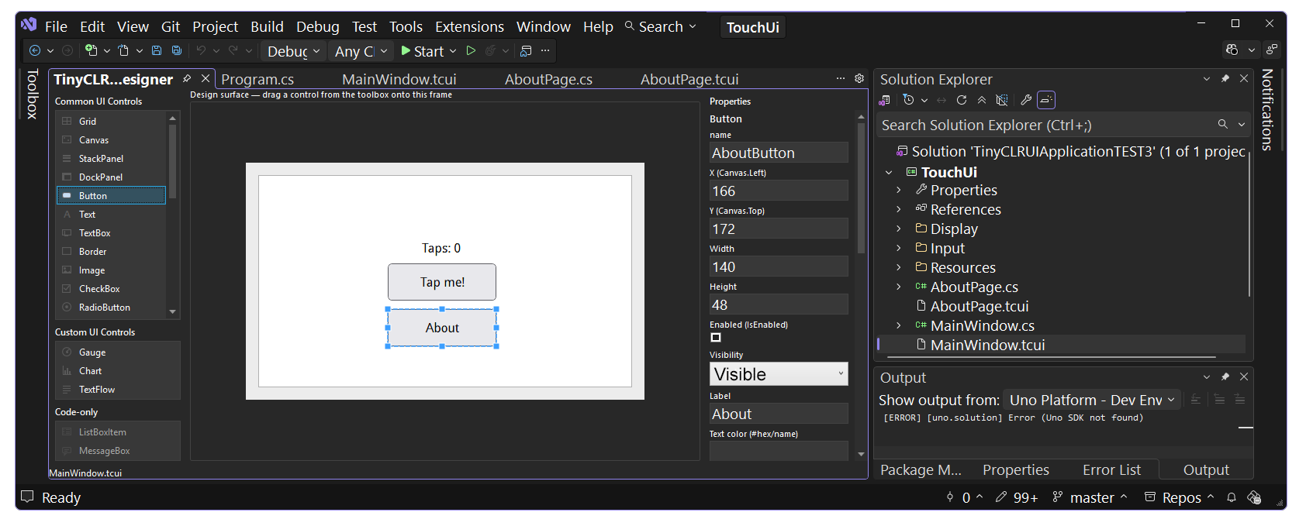
Task: Click the New Project icon in toolbar
Action: coord(92,50)
